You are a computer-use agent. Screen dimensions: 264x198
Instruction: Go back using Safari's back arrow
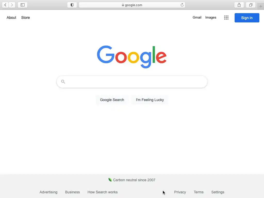[5, 5]
